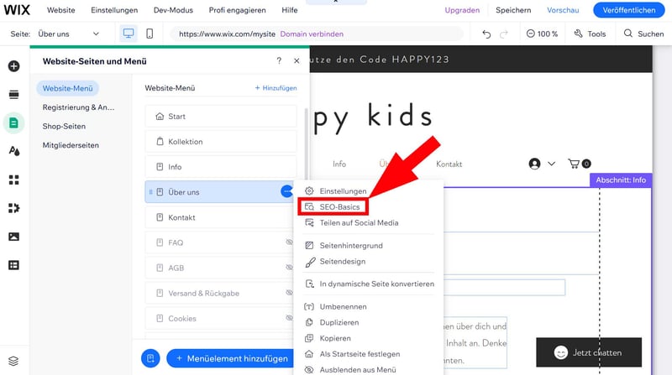Screen dimensions: 672x375
Task: Open panel help question mark icon
Action: pyautogui.click(x=279, y=60)
